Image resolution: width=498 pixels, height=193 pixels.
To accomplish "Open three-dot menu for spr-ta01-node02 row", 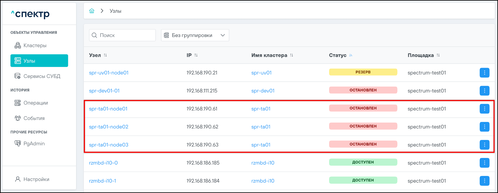I will click(x=484, y=127).
